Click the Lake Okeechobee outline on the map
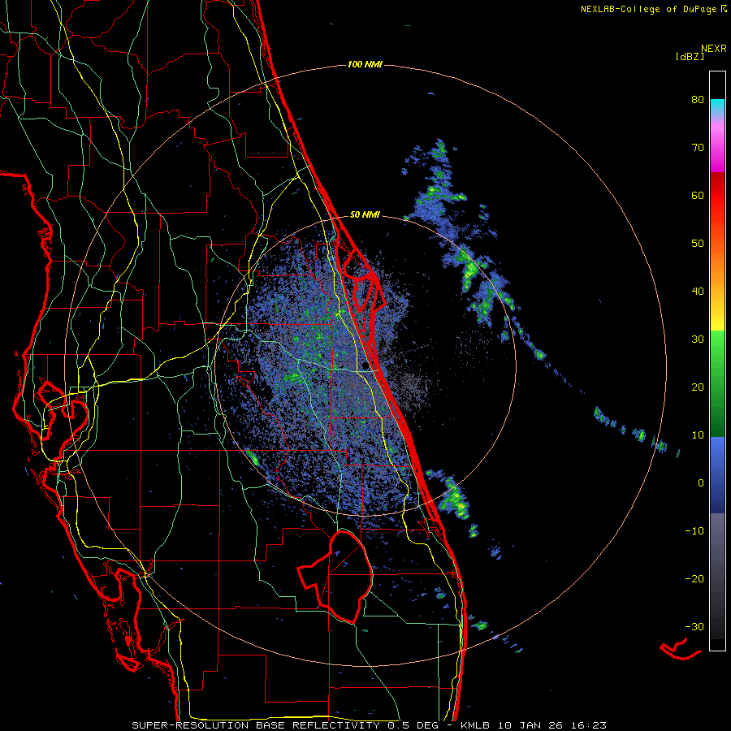 335,577
